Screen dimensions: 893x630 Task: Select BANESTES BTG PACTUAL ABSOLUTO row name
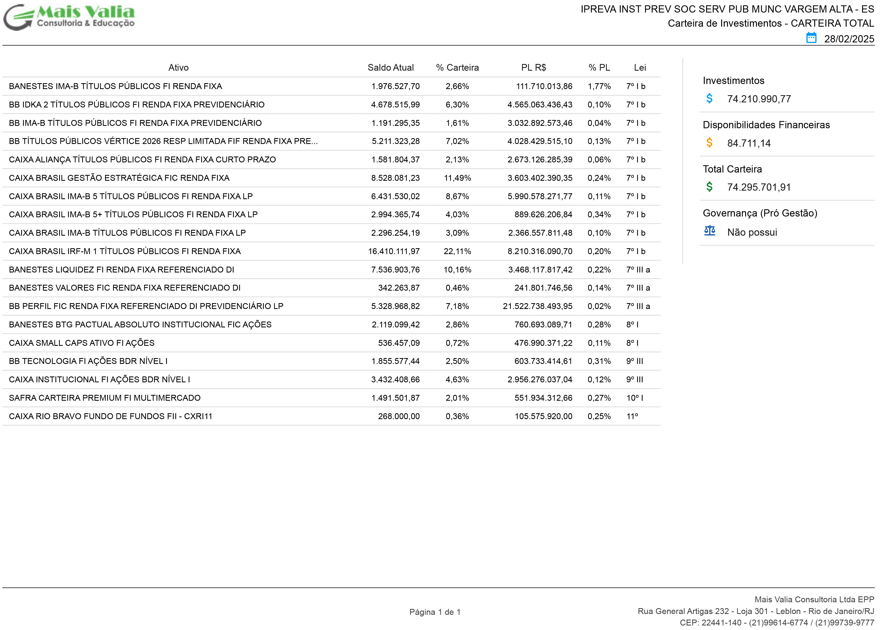pos(140,324)
